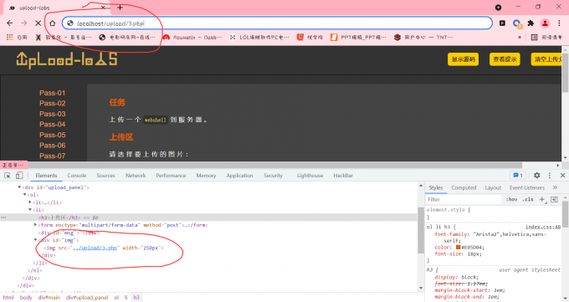Activate the DevTools element inspector icon
This screenshot has height=302, width=569.
tap(8, 176)
